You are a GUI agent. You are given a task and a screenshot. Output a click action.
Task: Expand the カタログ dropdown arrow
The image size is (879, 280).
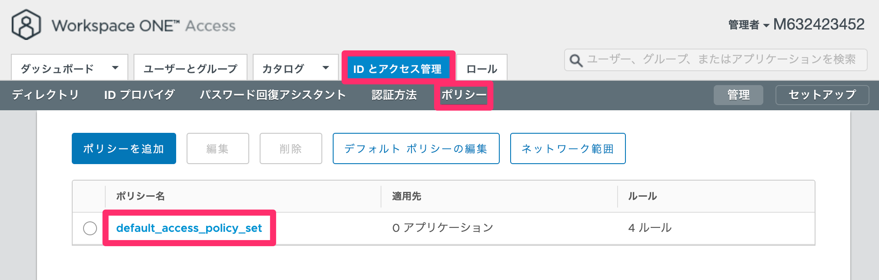[326, 68]
